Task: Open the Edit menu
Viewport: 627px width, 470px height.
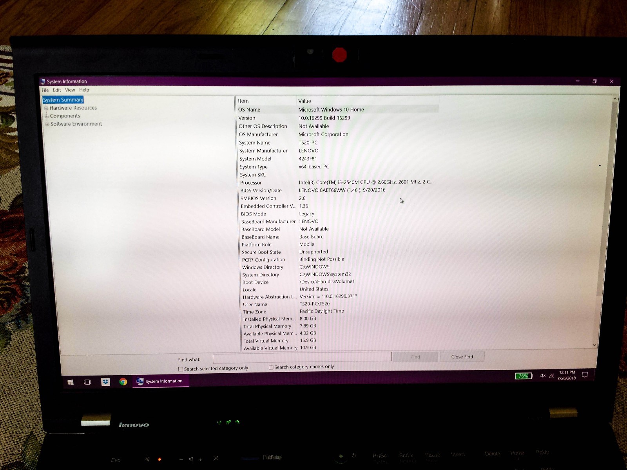Action: pos(57,90)
